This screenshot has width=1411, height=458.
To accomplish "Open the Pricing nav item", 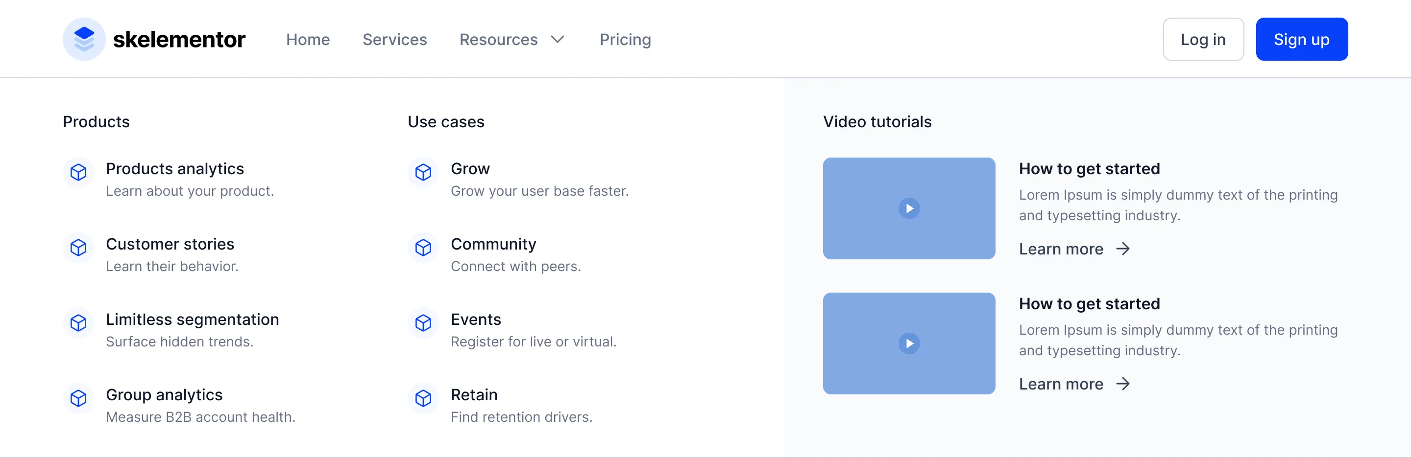I will point(625,40).
